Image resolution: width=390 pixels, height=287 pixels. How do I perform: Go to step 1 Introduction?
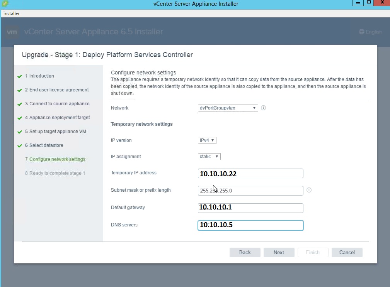(41, 76)
